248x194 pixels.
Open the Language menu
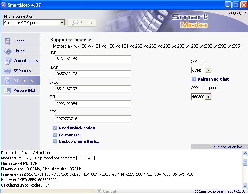(236, 13)
